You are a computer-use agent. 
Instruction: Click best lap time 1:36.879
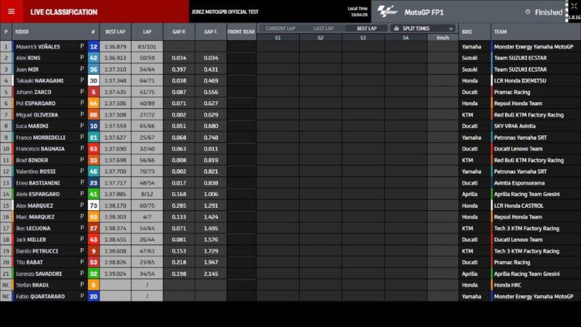pos(115,47)
